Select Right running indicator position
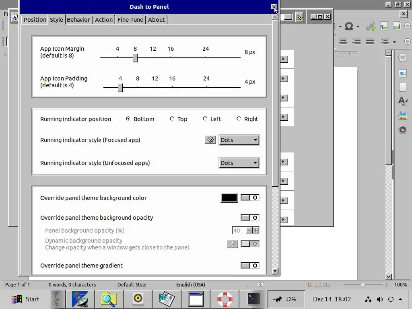412x309 pixels. pos(247,119)
